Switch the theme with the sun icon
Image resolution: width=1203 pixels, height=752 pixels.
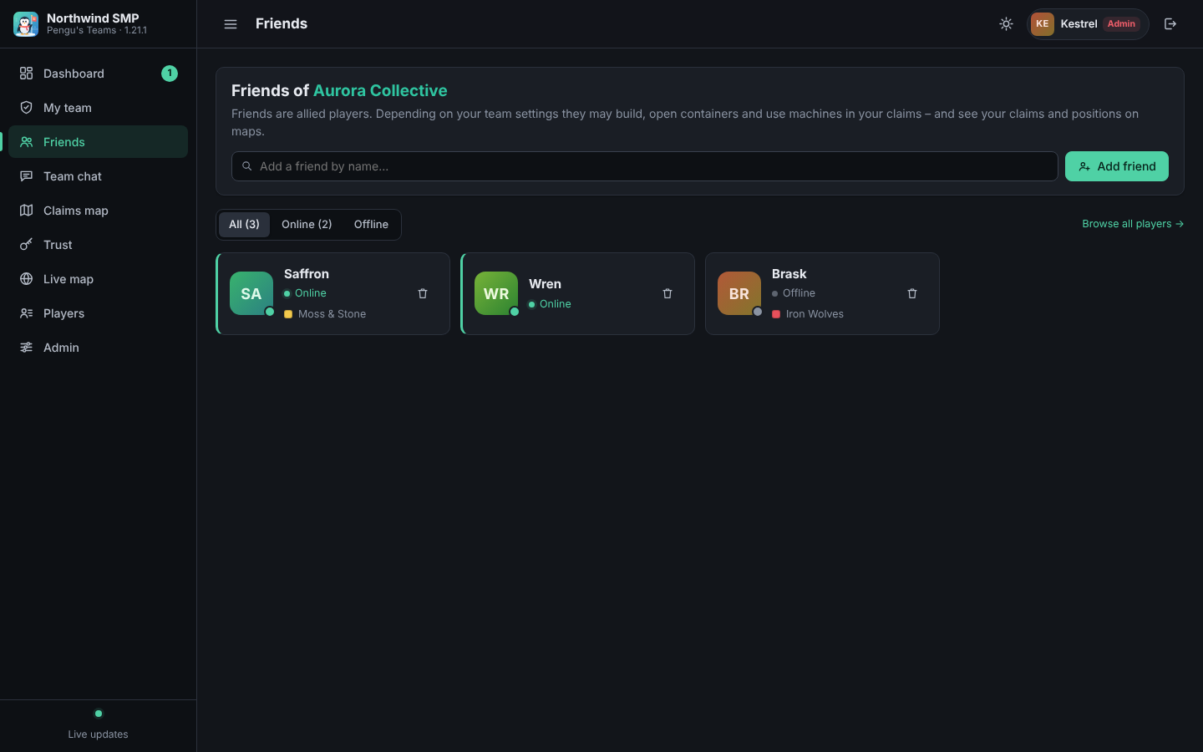point(1006,24)
